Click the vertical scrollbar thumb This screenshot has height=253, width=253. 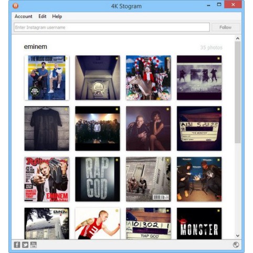point(238,92)
